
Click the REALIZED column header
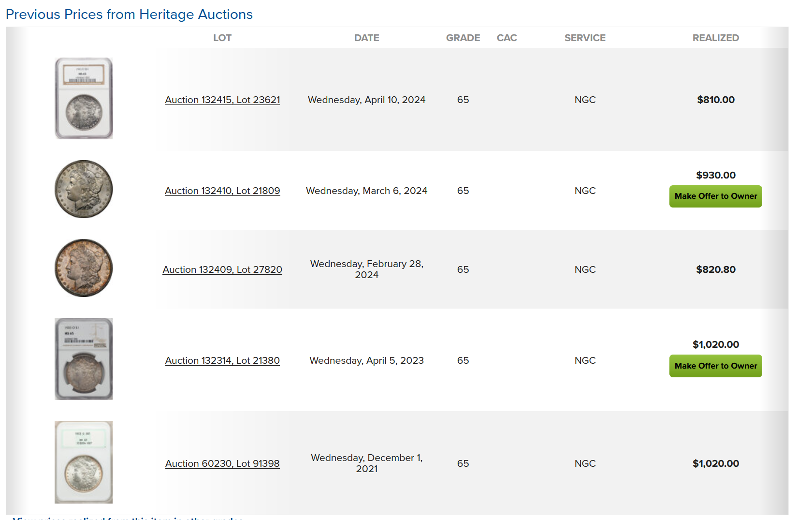716,38
